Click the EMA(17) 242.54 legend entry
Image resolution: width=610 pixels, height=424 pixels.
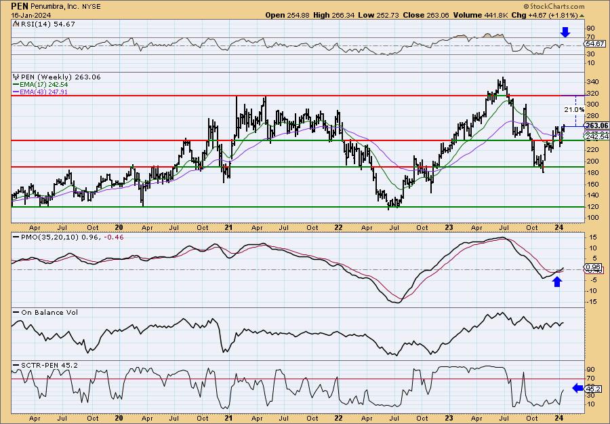(43, 85)
